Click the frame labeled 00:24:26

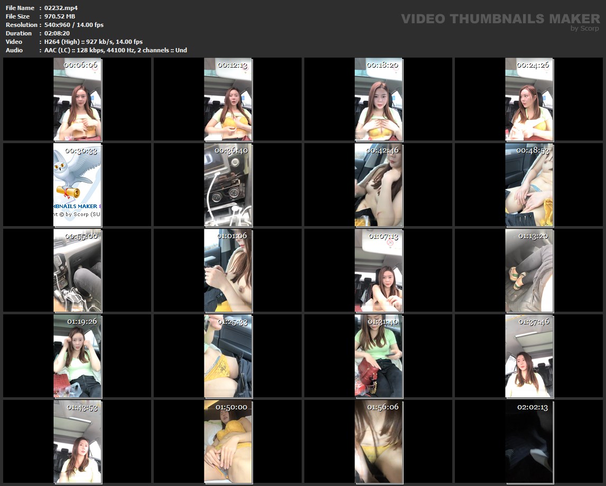pyautogui.click(x=529, y=99)
